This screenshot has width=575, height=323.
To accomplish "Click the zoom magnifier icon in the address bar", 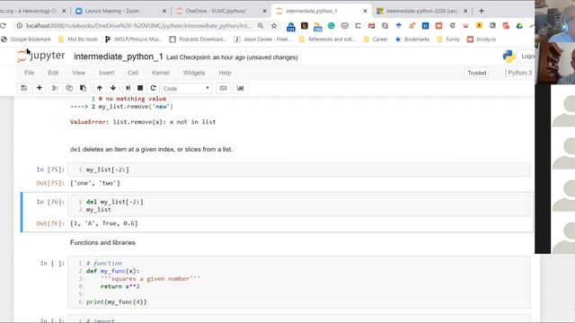I will (261, 26).
